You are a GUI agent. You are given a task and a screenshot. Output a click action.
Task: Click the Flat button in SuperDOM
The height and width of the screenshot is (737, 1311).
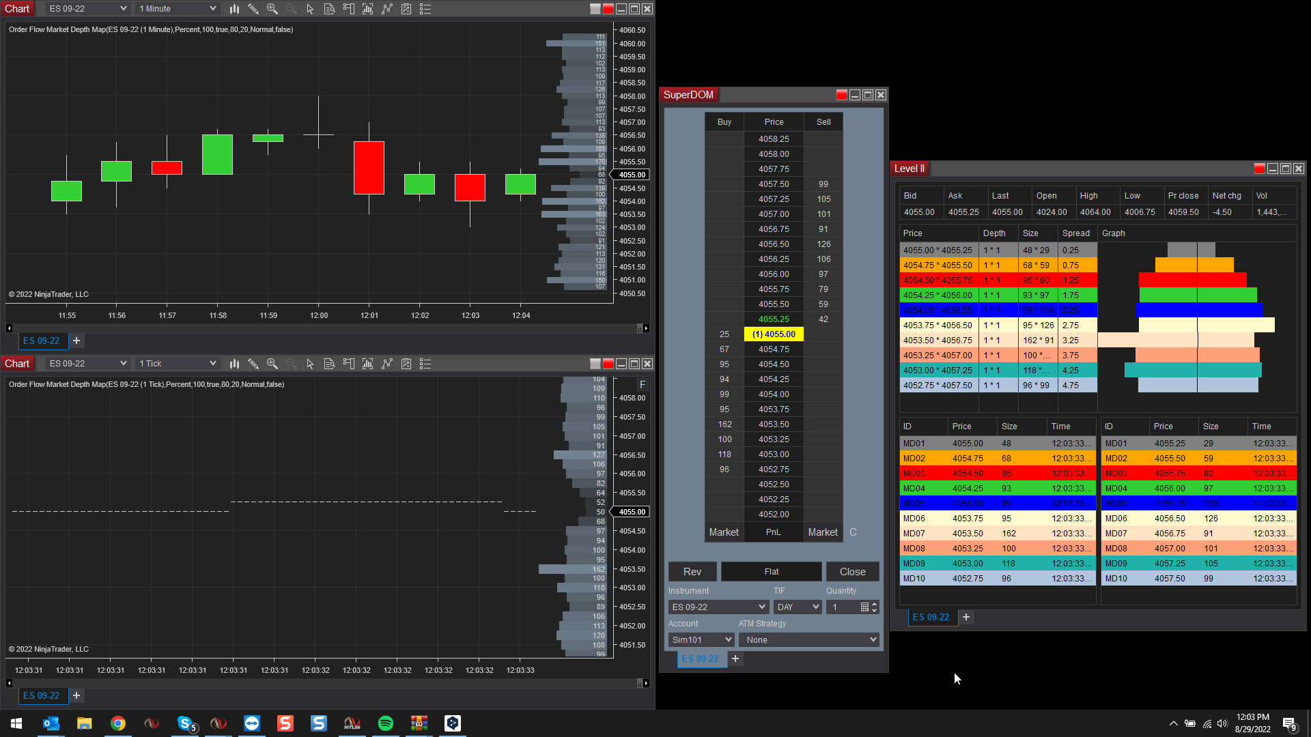click(771, 572)
